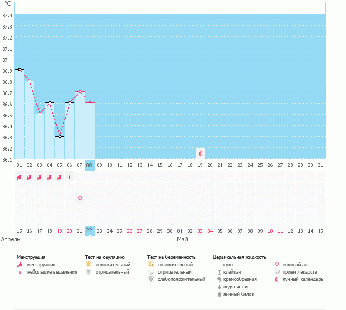This screenshot has height=310, width=346.
Task: Click the intercourse heart icon on cycle day 07
Action: (80, 198)
